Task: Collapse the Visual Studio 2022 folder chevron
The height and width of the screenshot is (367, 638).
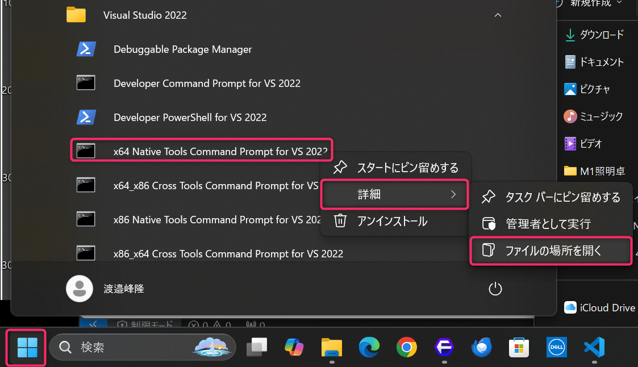Action: tap(498, 15)
